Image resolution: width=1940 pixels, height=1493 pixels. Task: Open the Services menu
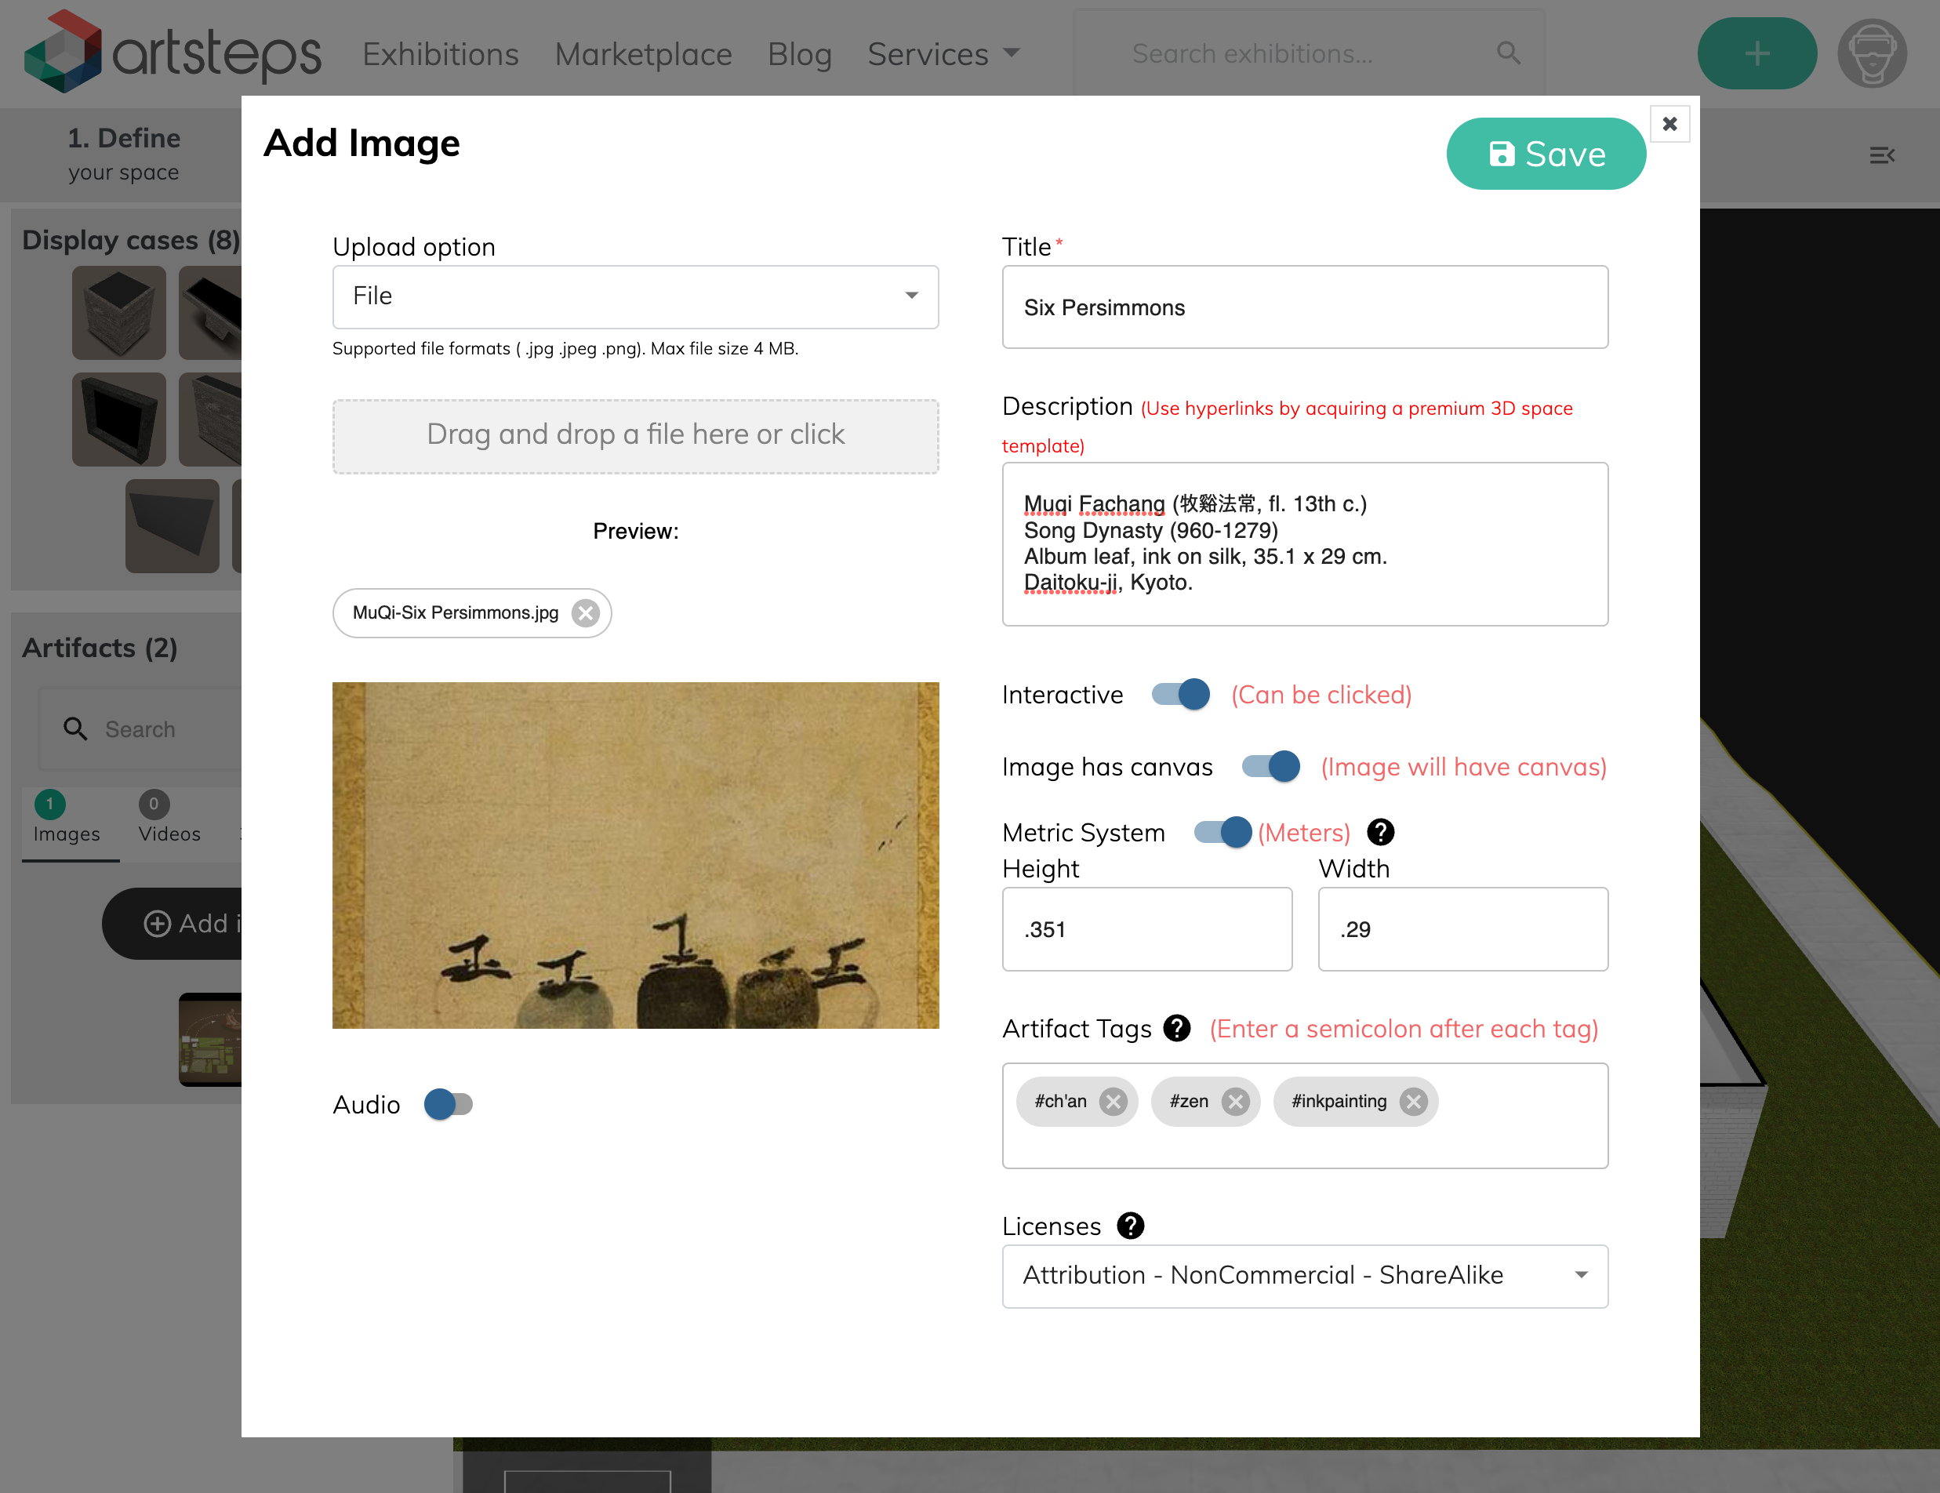click(943, 54)
